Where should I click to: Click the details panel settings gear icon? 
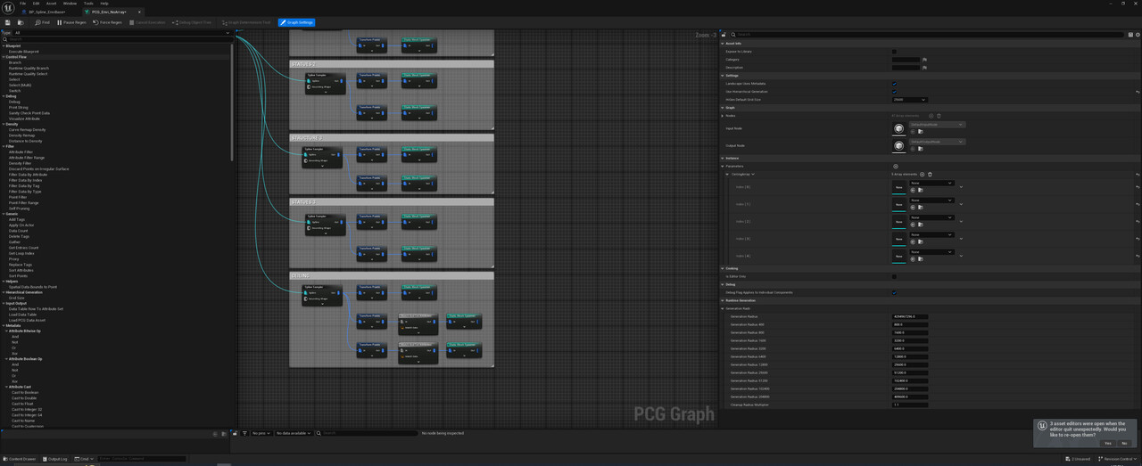pyautogui.click(x=1138, y=35)
